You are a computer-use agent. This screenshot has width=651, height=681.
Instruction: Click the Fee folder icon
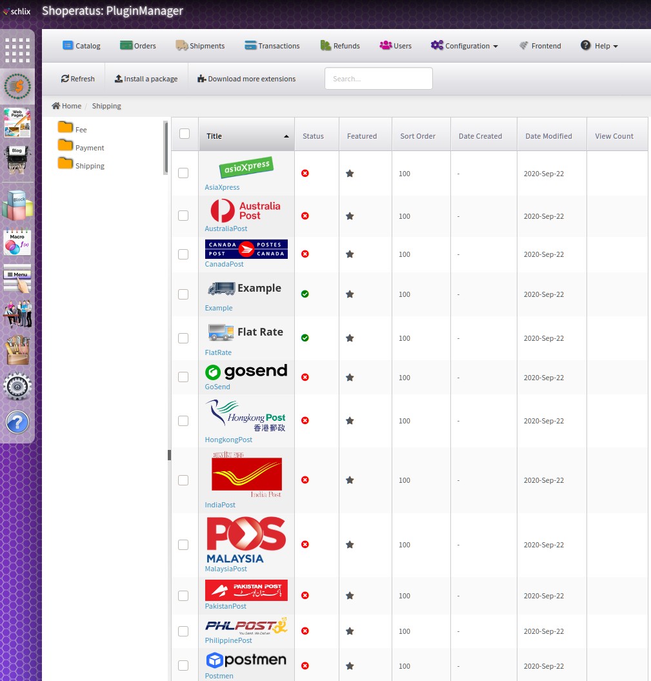[65, 127]
